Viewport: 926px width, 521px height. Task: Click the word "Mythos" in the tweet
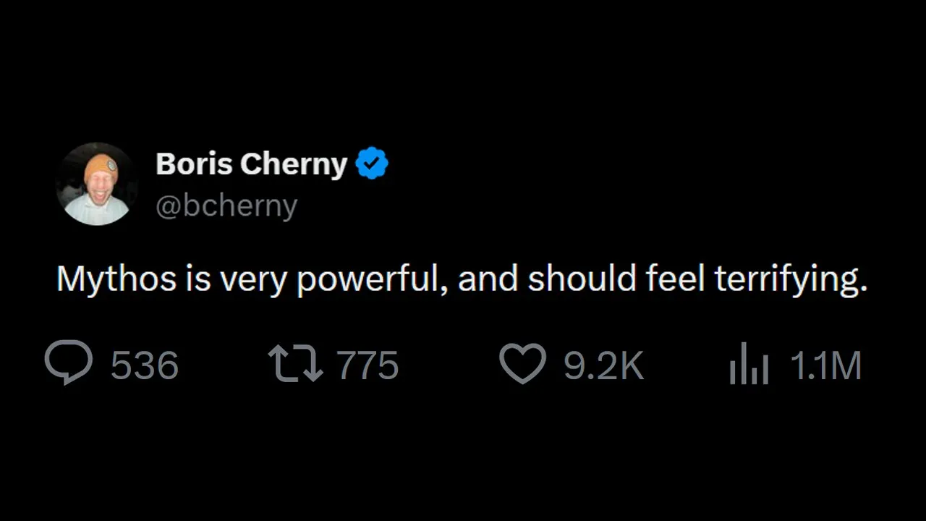pyautogui.click(x=116, y=279)
